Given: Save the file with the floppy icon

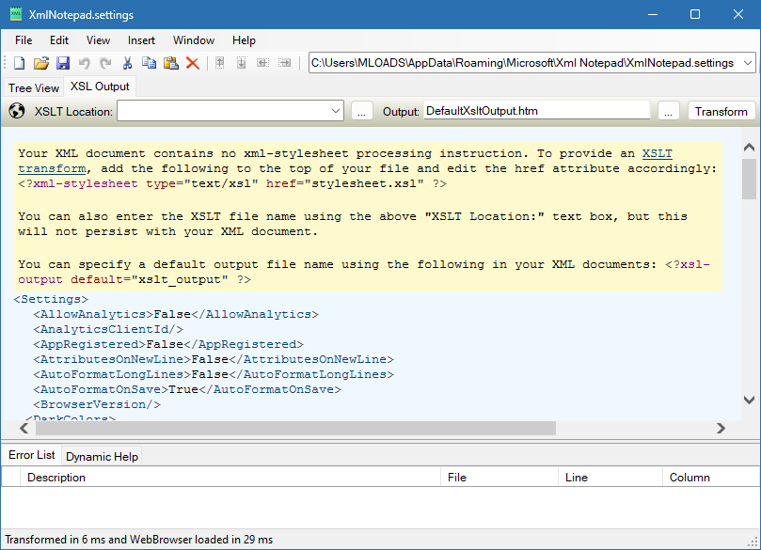Looking at the screenshot, I should (63, 63).
